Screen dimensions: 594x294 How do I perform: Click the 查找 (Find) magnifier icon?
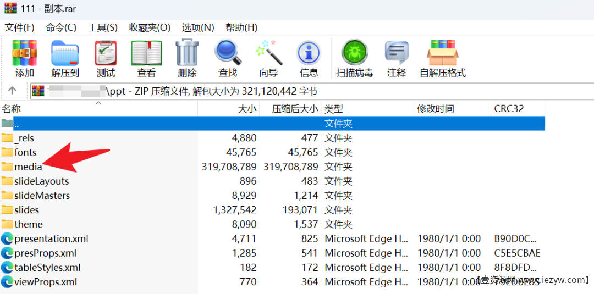click(228, 53)
